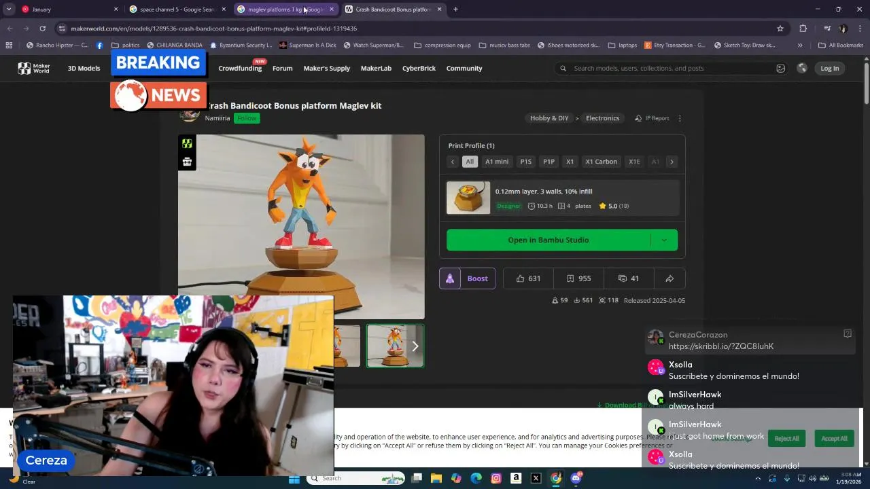Open the three-dot more options menu beside IP Report
This screenshot has height=489, width=870.
[x=680, y=118]
